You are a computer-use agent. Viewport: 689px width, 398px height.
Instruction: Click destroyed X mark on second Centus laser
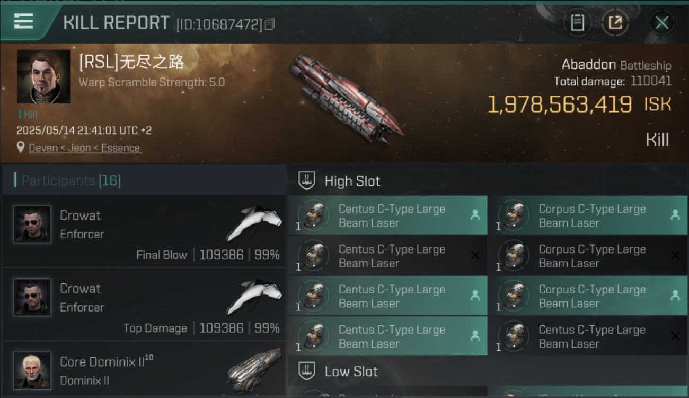(475, 256)
